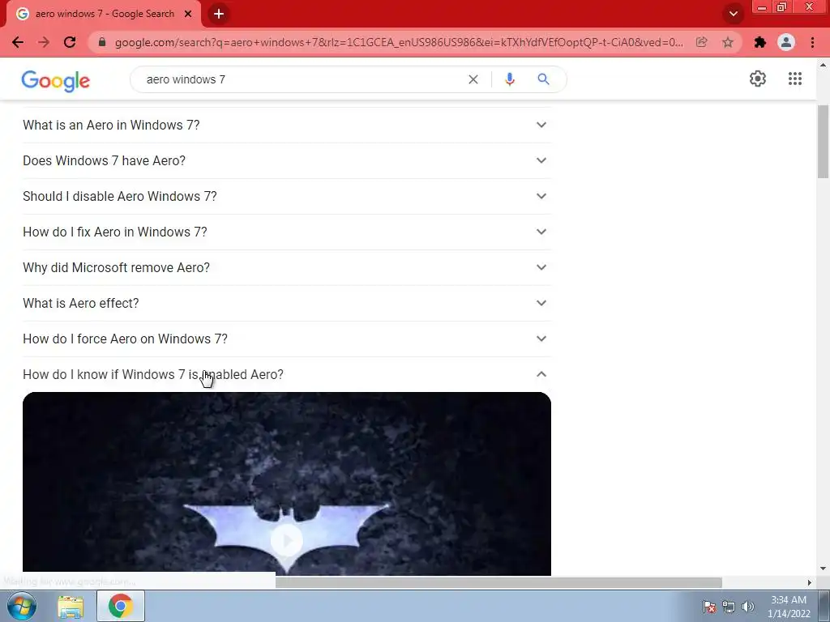This screenshot has height=622, width=830.
Task: Play the Batman logo video
Action: point(286,540)
